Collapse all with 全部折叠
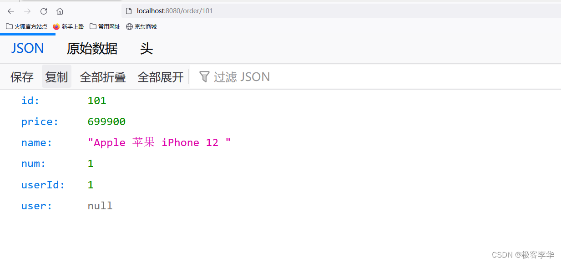 [103, 77]
